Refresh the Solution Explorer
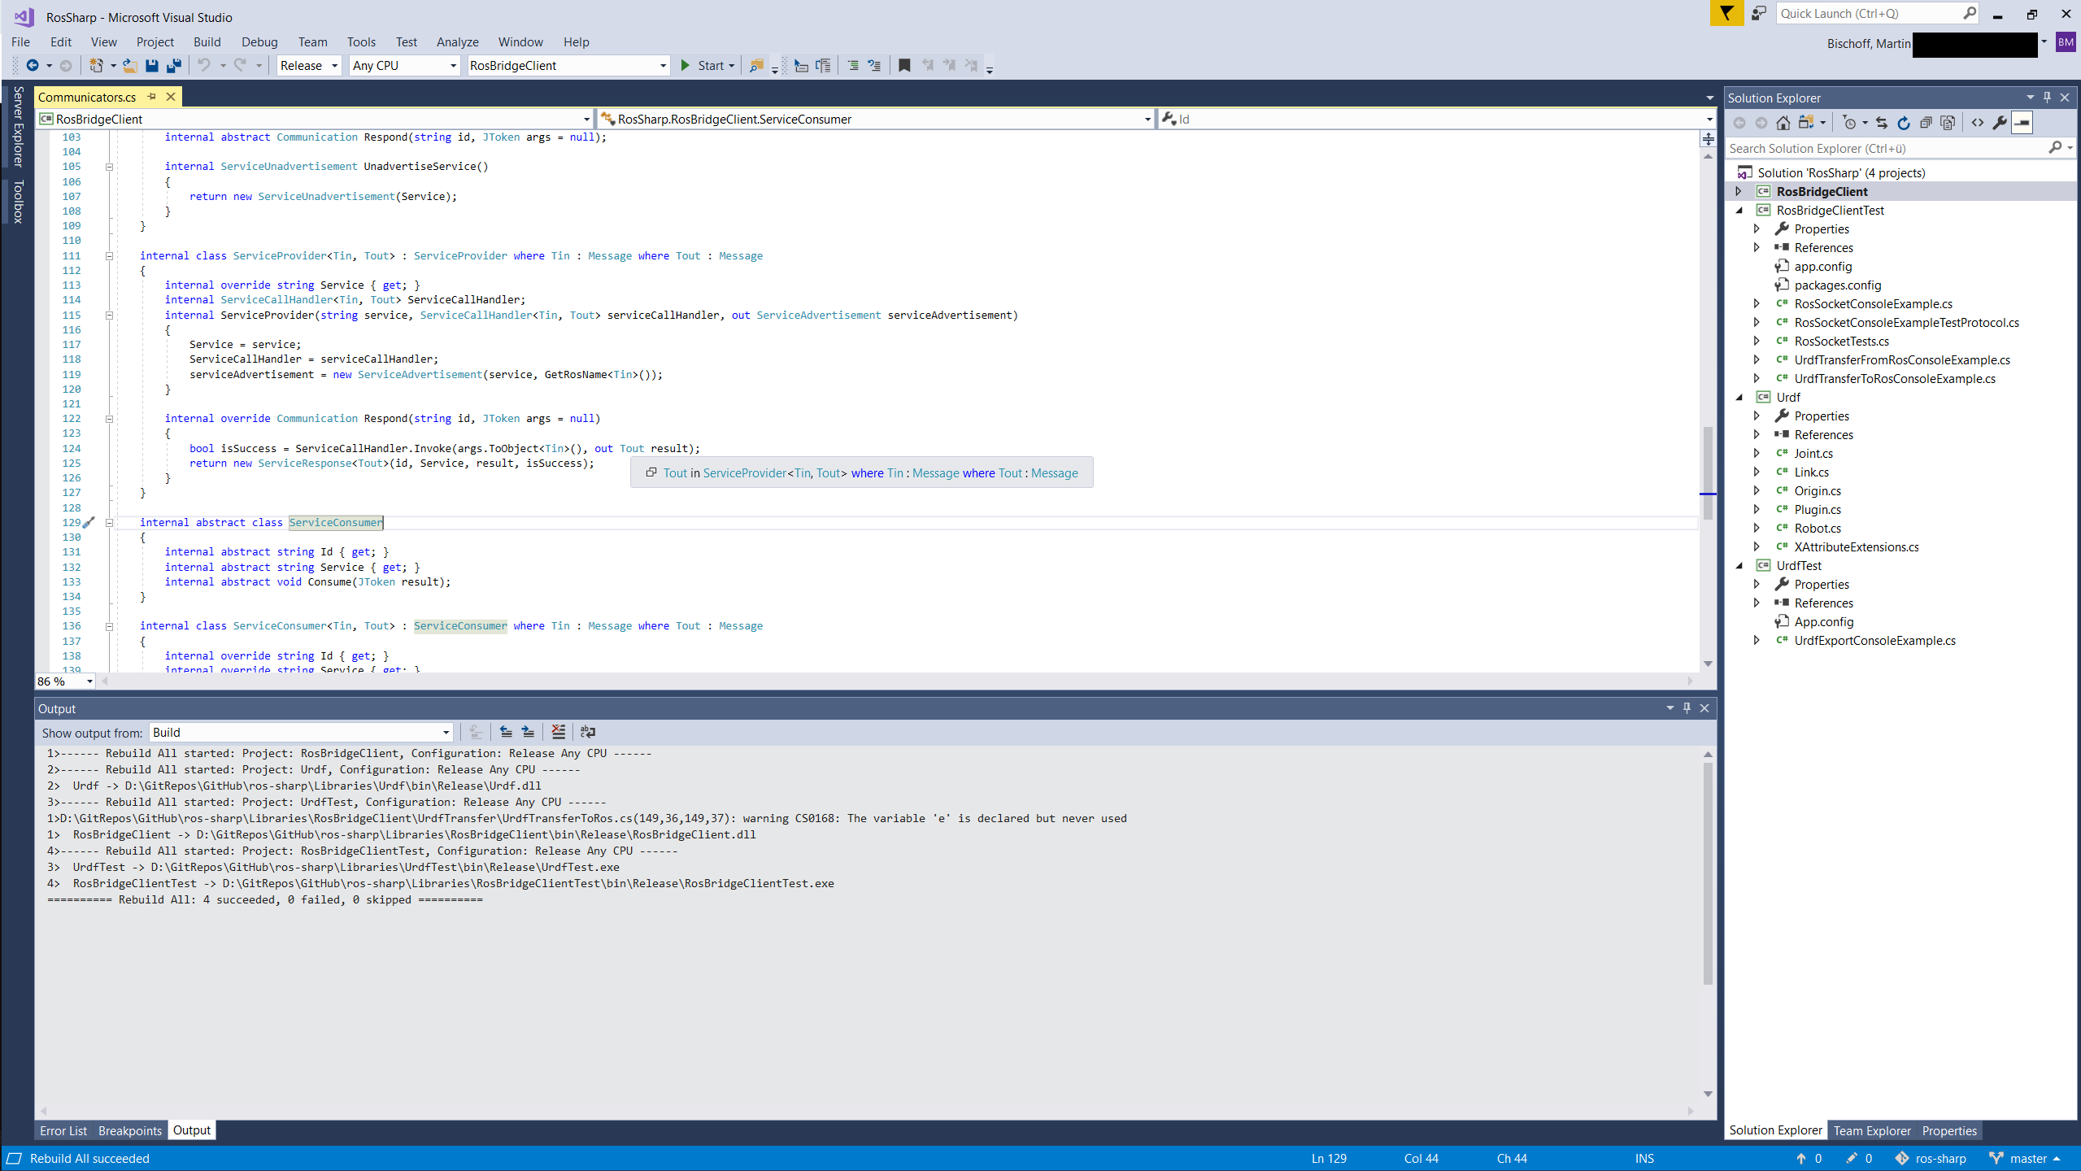 [1904, 122]
